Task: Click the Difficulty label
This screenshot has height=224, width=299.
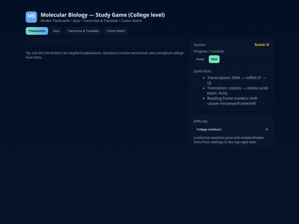Action: tap(200, 121)
